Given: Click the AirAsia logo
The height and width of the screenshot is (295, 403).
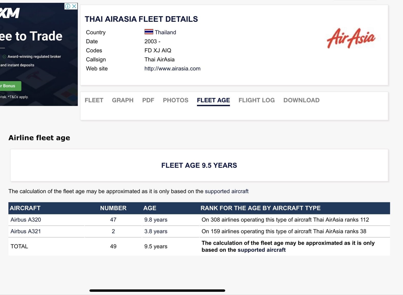Looking at the screenshot, I should click(x=351, y=38).
